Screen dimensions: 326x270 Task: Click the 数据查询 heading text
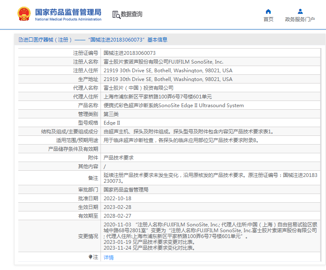132,15
